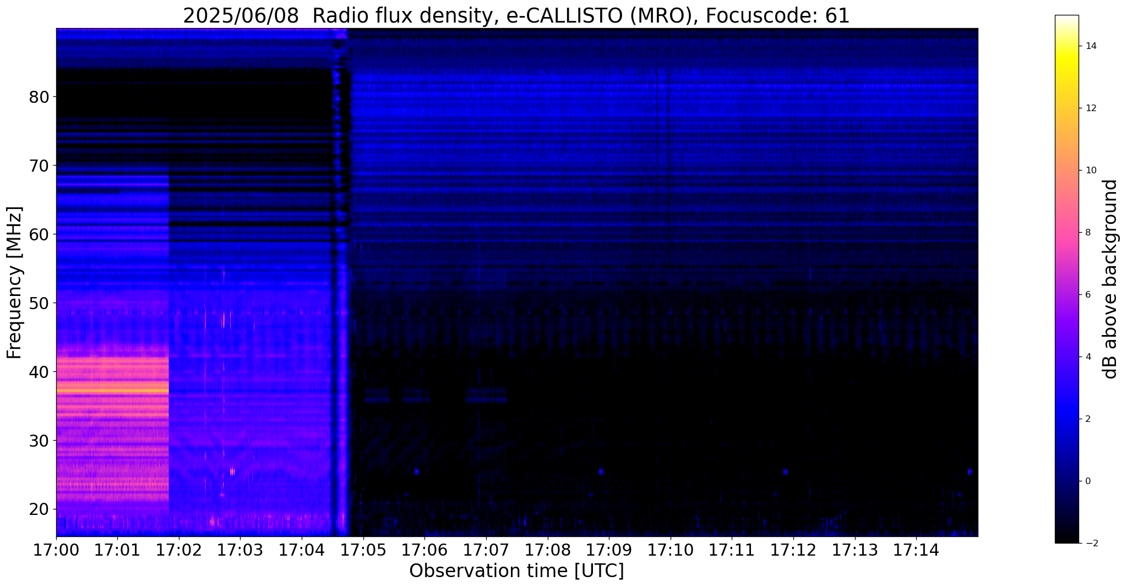The image size is (1127, 587).
Task: Click the 8 dB colorbar tick label
Action: click(1087, 233)
